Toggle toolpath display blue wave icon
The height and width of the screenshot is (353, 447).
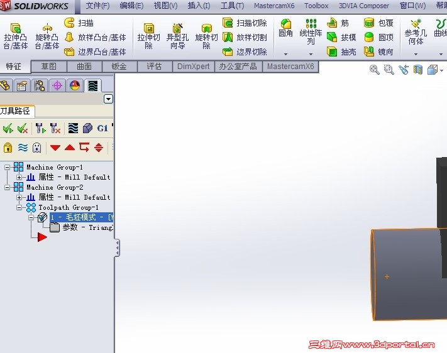tap(23, 148)
